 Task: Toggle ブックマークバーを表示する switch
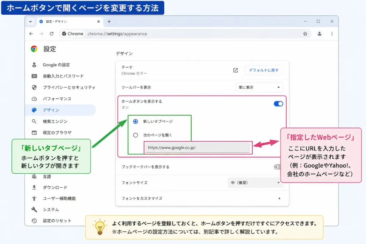pos(277,167)
